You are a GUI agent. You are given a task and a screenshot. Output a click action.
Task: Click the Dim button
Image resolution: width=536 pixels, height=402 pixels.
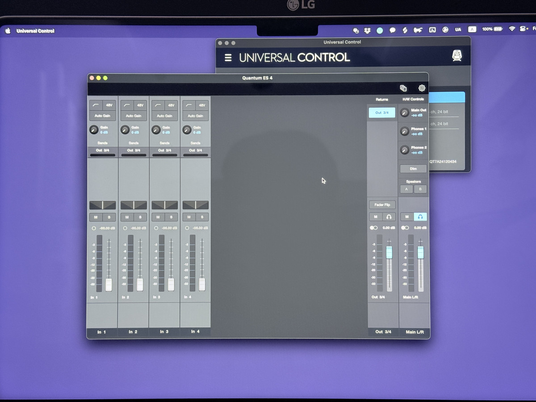point(413,169)
